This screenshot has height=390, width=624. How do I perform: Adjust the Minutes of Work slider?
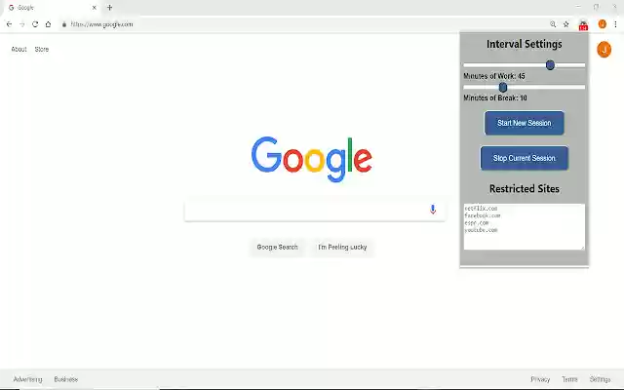tap(525, 65)
